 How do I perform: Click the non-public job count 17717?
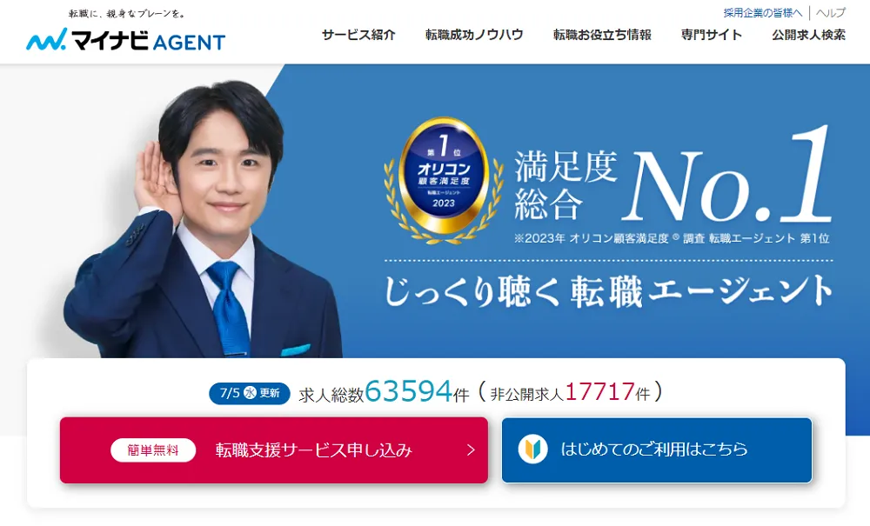tap(599, 392)
